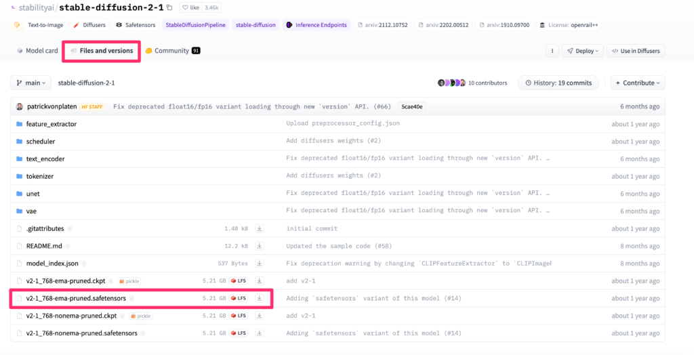Download v2-1_768-nonema-pruned.ckpt file
Image resolution: width=694 pixels, height=355 pixels.
pos(259,316)
